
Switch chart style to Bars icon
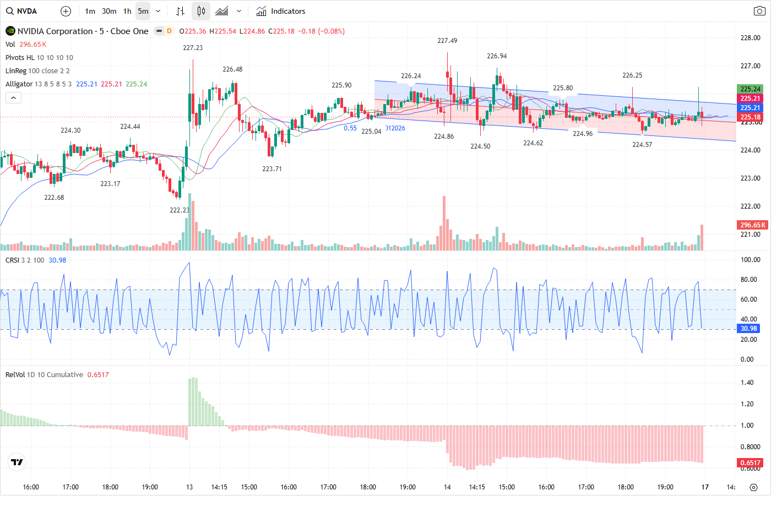pos(180,11)
